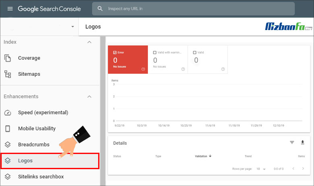Open the hamburger main menu
Screen dimensions: 314x186
pos(10,8)
